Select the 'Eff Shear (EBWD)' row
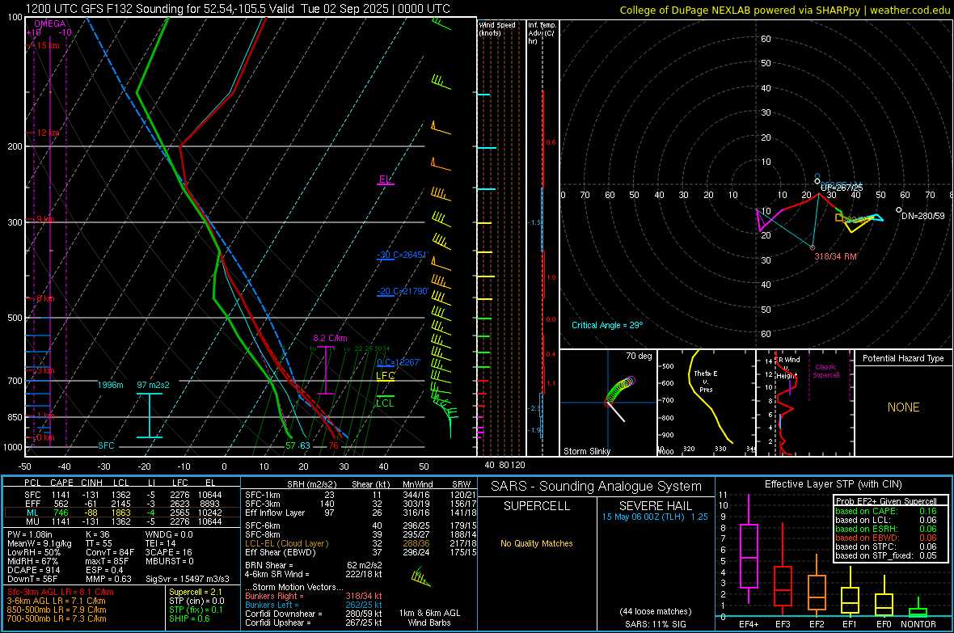954x633 pixels. [x=361, y=552]
